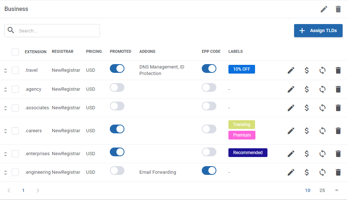Select the .agency row checkbox
Viewport: 347px width, 200px height.
tap(15, 89)
